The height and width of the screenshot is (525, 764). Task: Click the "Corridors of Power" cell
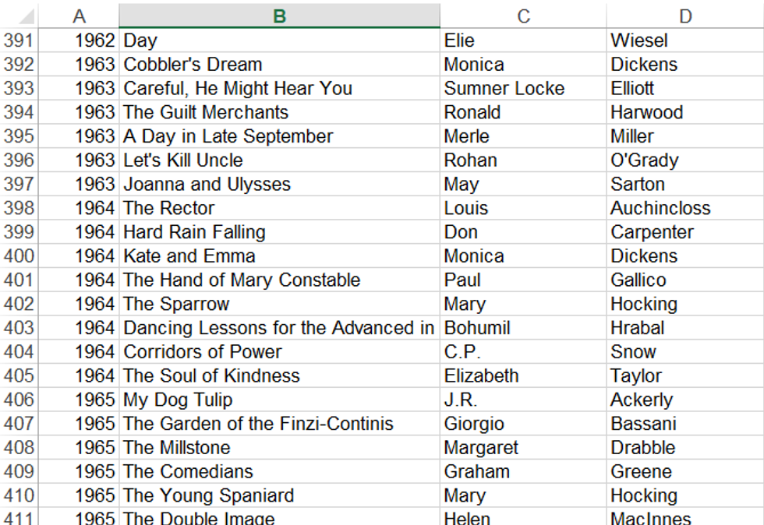point(279,352)
